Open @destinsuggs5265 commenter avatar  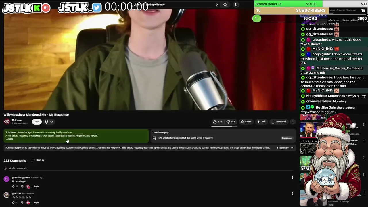coord(6,179)
